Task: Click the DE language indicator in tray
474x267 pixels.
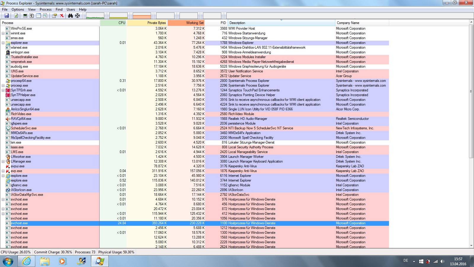Action: pos(406,260)
